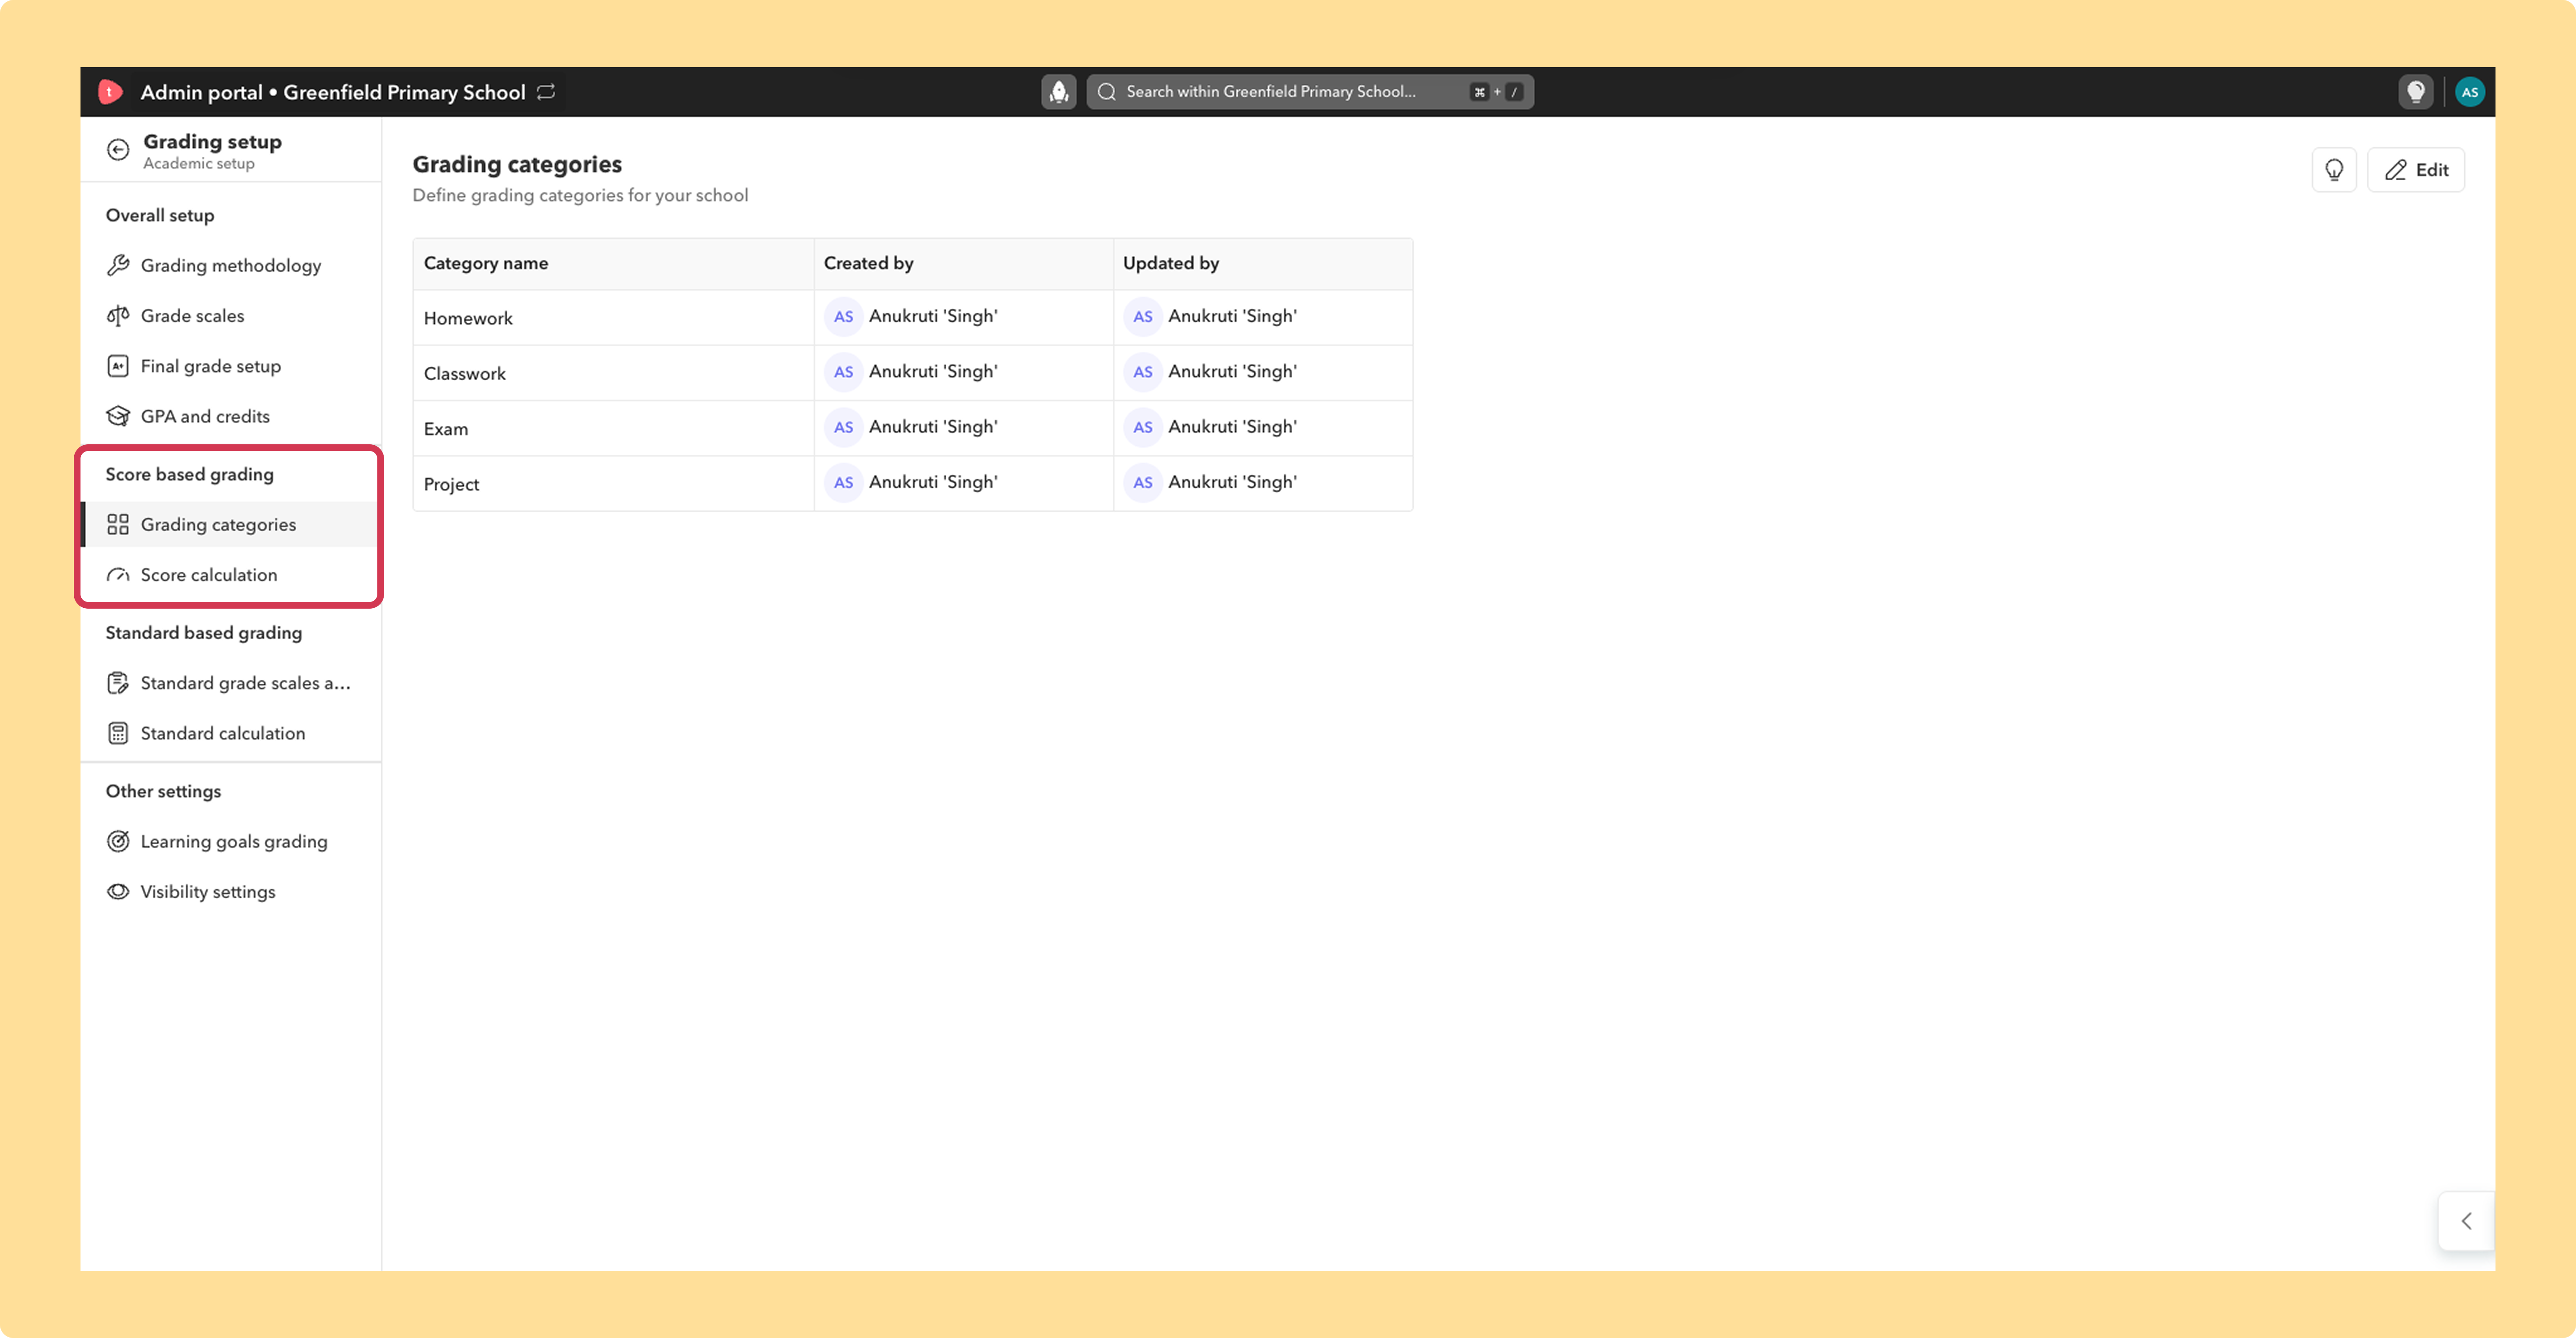This screenshot has height=1338, width=2576.
Task: Click Admin portal Greenfield Primary School title
Action: click(333, 92)
